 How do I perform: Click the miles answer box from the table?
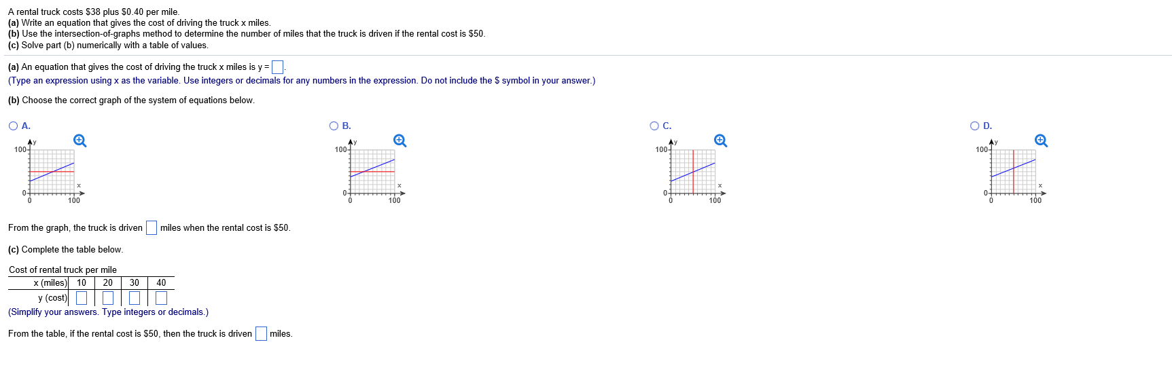click(x=261, y=334)
